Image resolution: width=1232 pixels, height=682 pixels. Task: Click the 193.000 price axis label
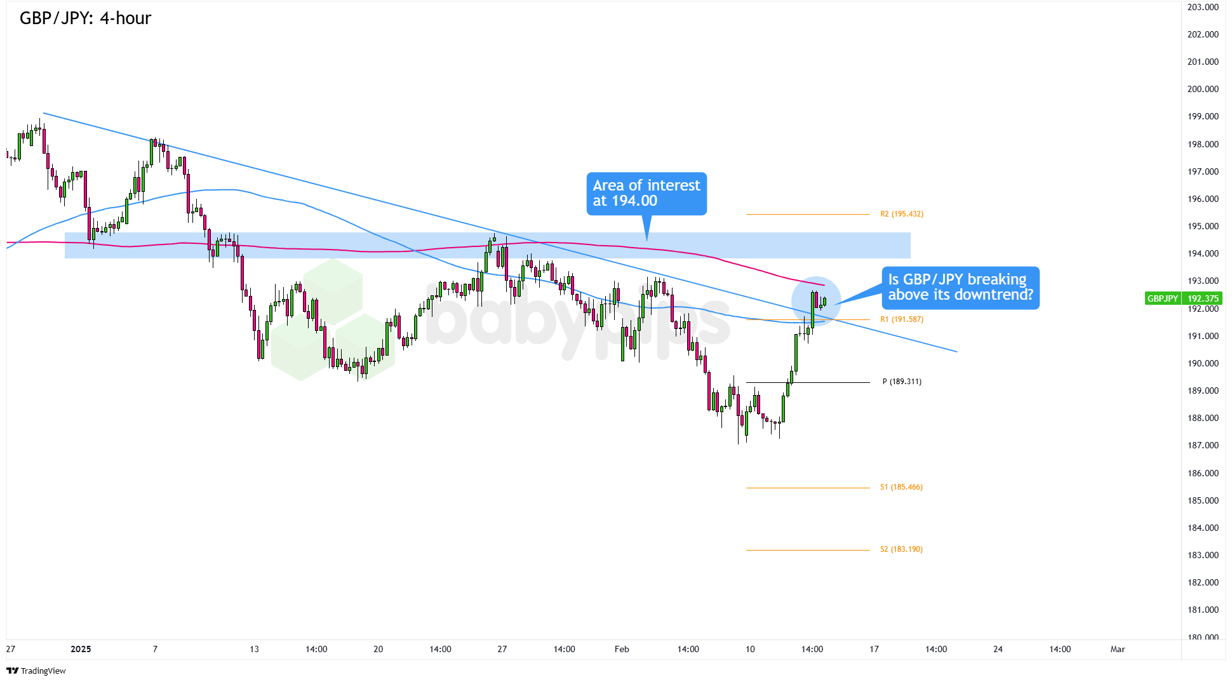point(1203,281)
